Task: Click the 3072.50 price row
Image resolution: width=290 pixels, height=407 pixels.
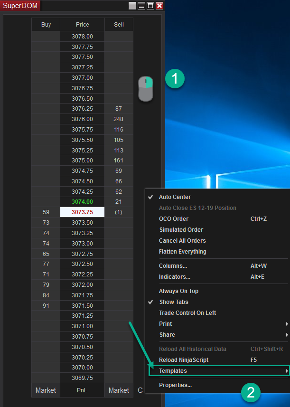Action: click(x=82, y=264)
